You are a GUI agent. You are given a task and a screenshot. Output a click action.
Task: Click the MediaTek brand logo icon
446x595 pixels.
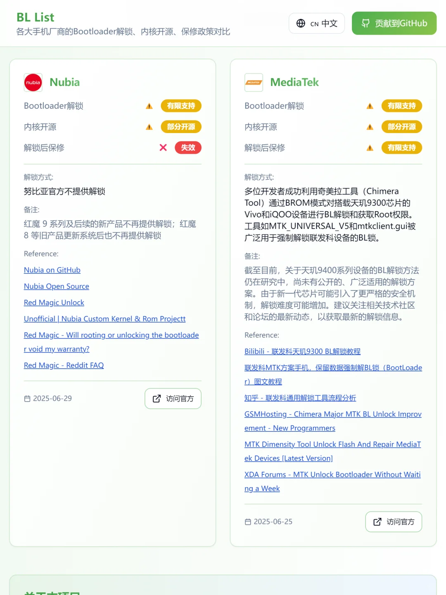(254, 82)
